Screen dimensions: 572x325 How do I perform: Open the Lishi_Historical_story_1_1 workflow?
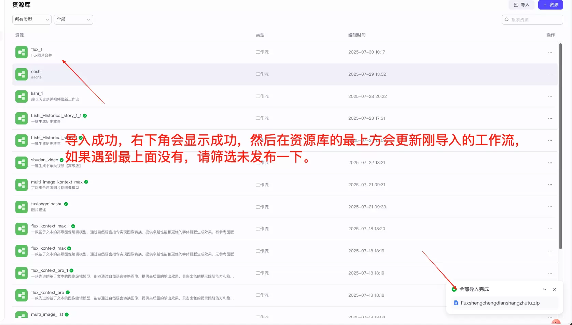(x=56, y=116)
